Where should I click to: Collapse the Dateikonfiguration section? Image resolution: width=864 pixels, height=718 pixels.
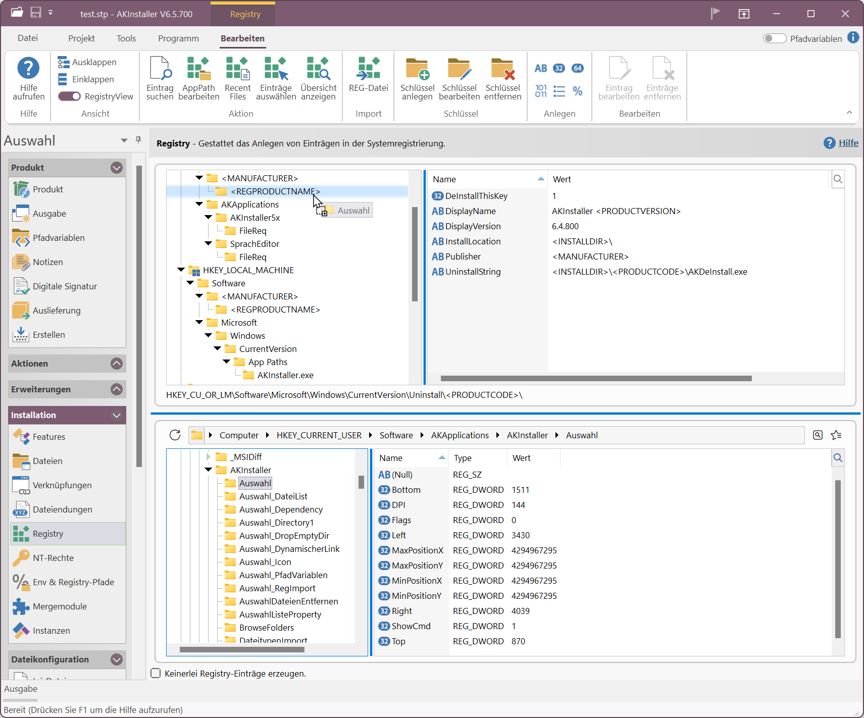[x=117, y=659]
